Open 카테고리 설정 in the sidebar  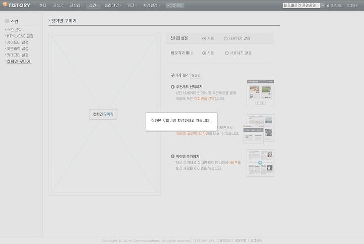coord(18,55)
